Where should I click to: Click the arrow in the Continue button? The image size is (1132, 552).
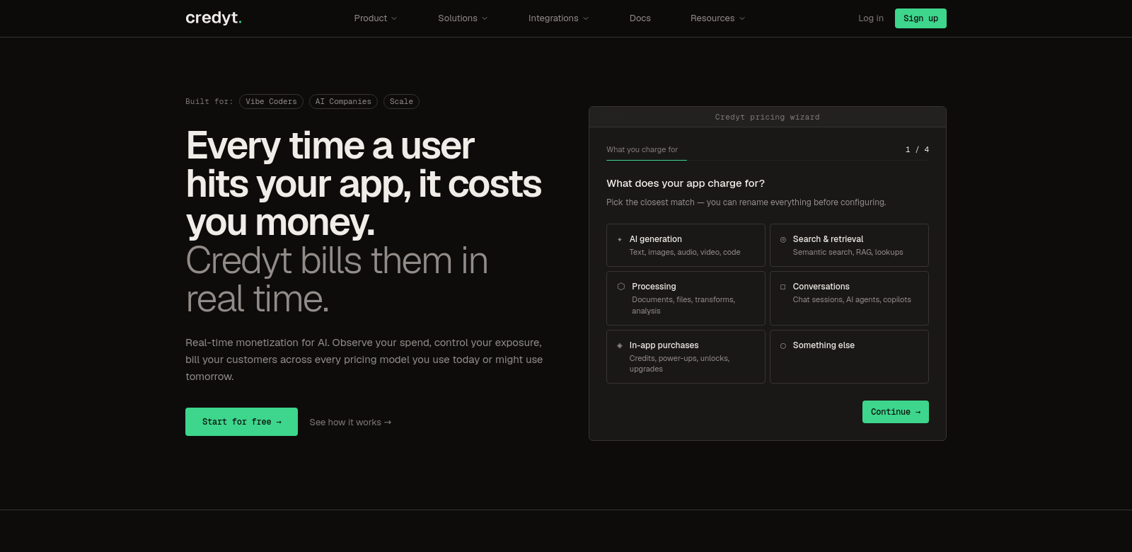click(x=918, y=412)
